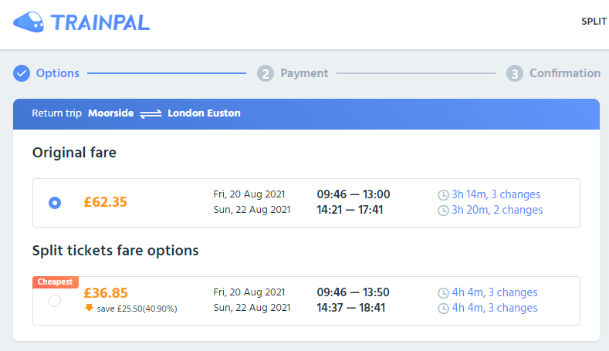Select the £36.85 cheapest split fare radio
This screenshot has height=351, width=609.
55,301
